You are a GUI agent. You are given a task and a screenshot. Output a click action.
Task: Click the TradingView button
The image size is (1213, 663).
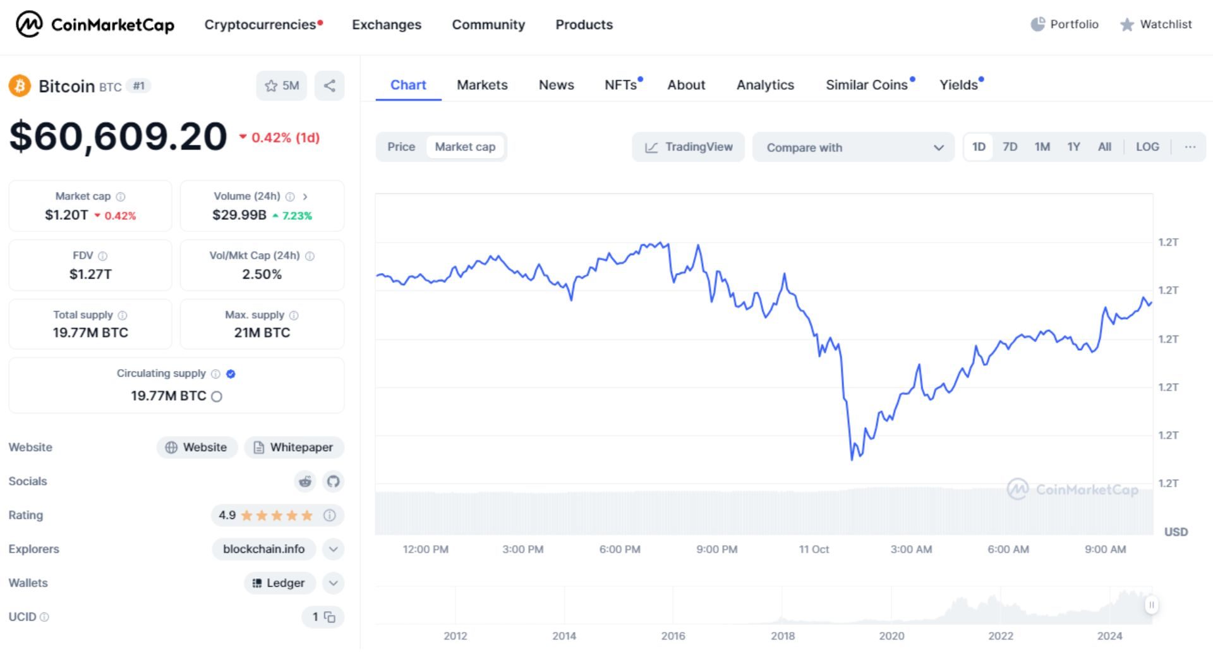click(x=688, y=147)
